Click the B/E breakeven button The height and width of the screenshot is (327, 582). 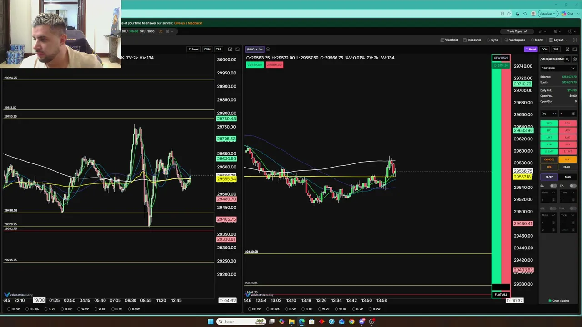(549, 167)
